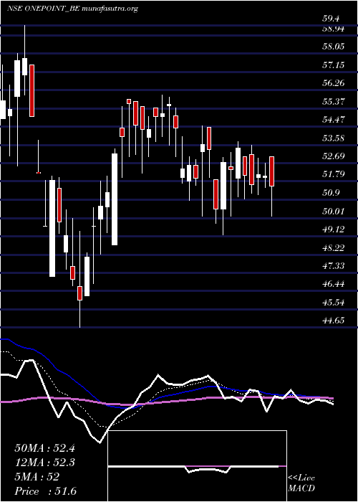
Task: Click the 47.33 price axis label
Action: 334,266
